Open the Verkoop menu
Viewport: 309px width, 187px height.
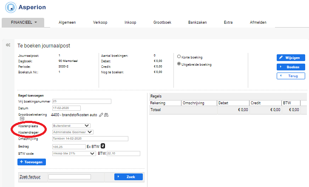pos(100,22)
